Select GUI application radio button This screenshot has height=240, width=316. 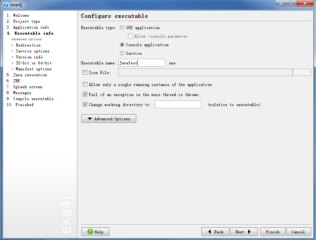click(122, 28)
